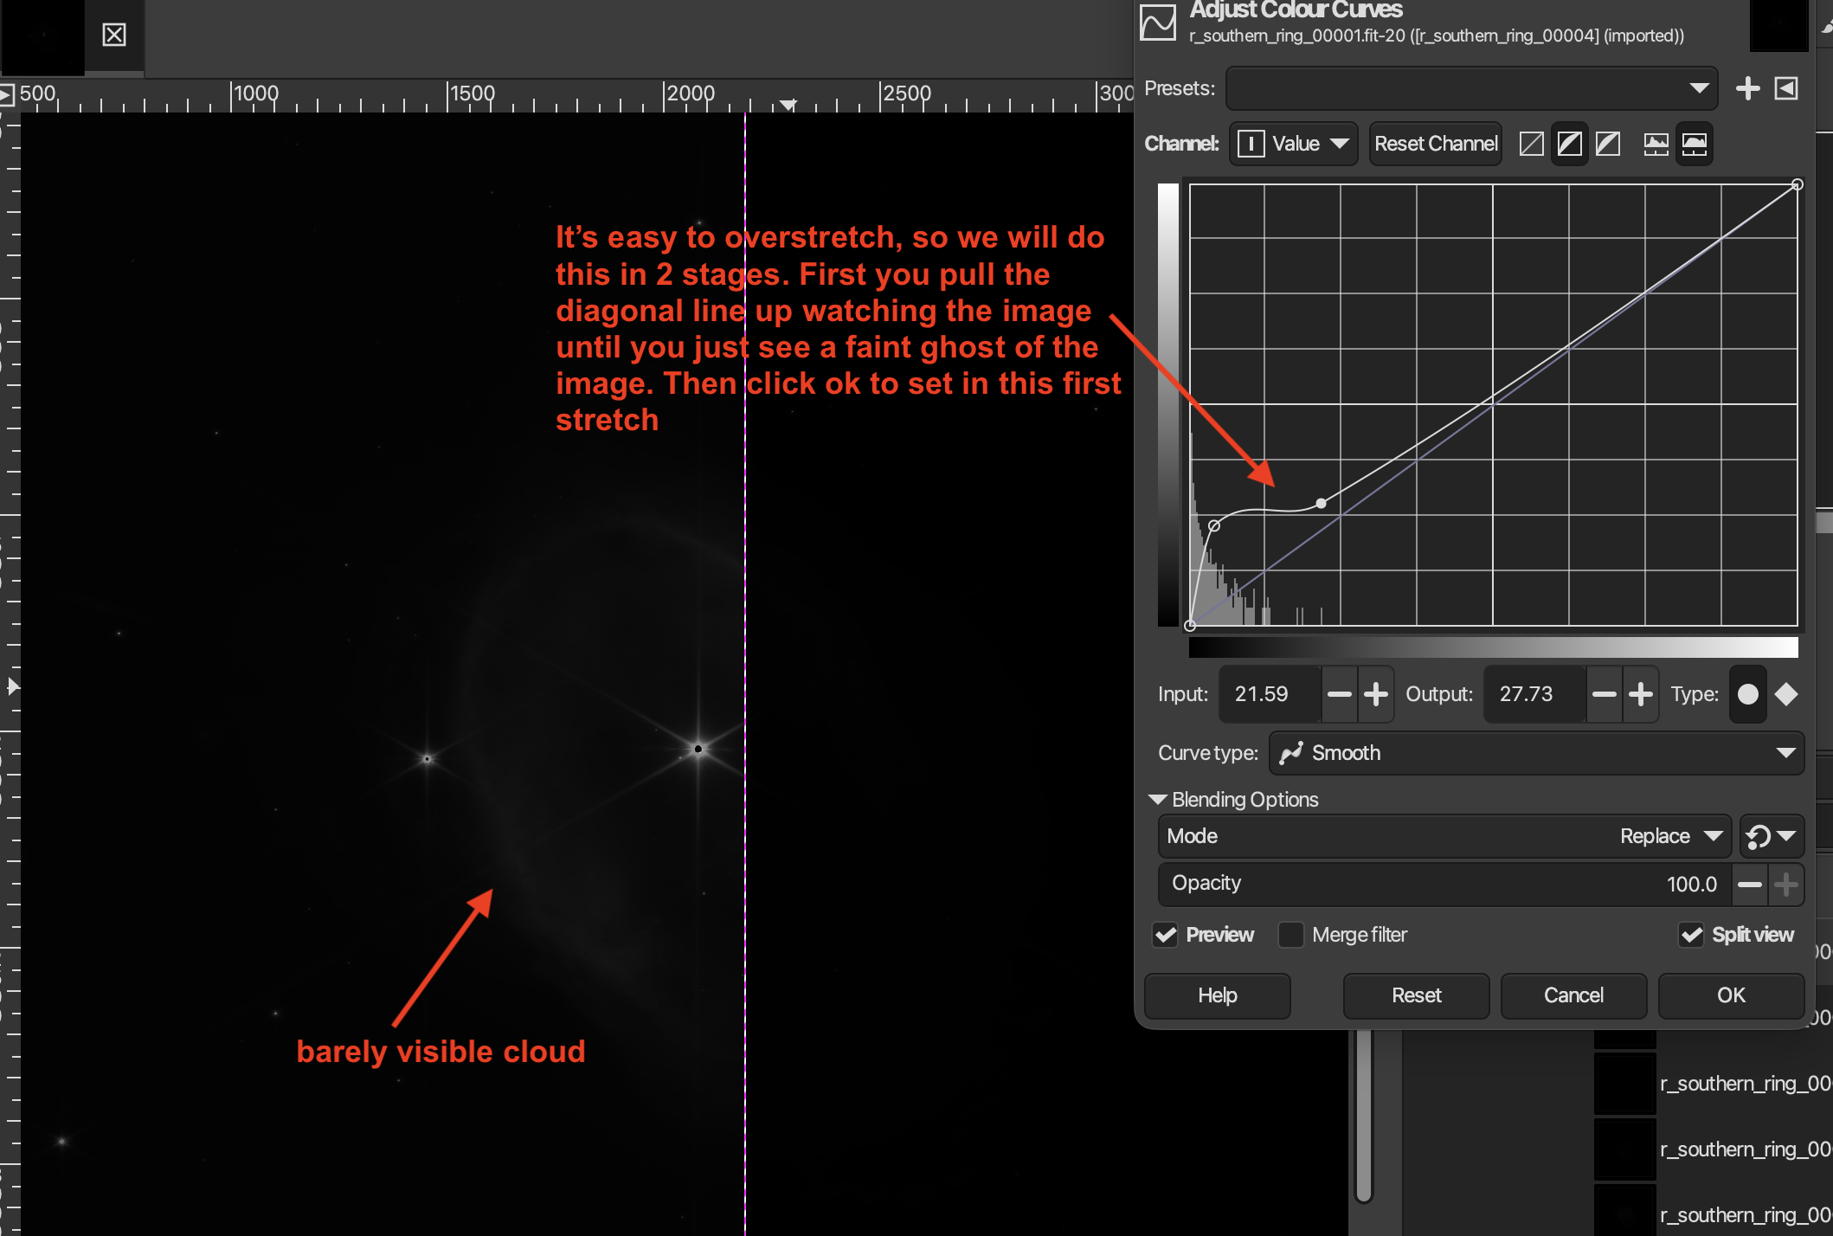Image resolution: width=1833 pixels, height=1236 pixels.
Task: Collapse the Blending Options section
Action: pos(1158,800)
